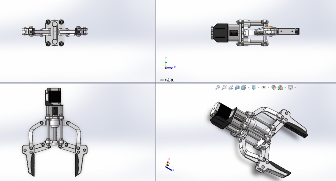The image size is (336, 181).
Task: Expand the Hide/Show Items dropdown arrow
Action: click(269, 87)
